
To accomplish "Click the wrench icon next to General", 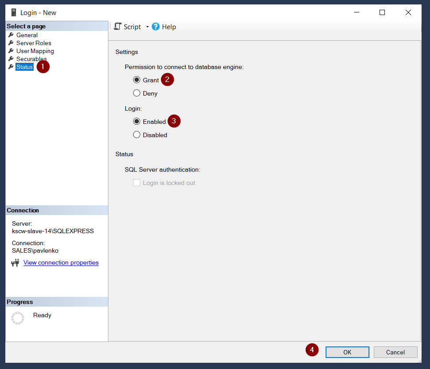I will point(11,35).
